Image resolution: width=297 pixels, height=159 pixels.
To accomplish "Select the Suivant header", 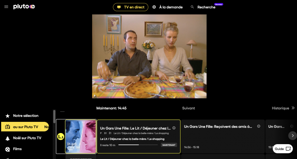I will click(189, 108).
